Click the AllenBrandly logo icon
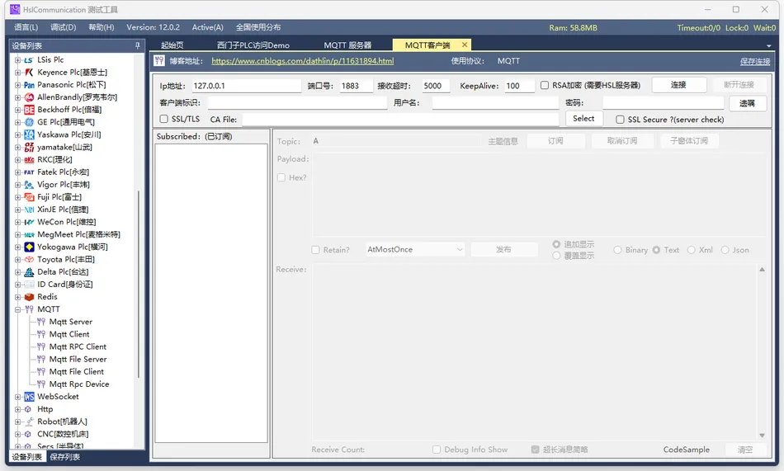The image size is (784, 471). [29, 97]
